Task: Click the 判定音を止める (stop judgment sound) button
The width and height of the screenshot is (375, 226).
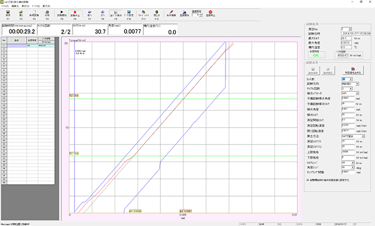Action: (x=353, y=71)
